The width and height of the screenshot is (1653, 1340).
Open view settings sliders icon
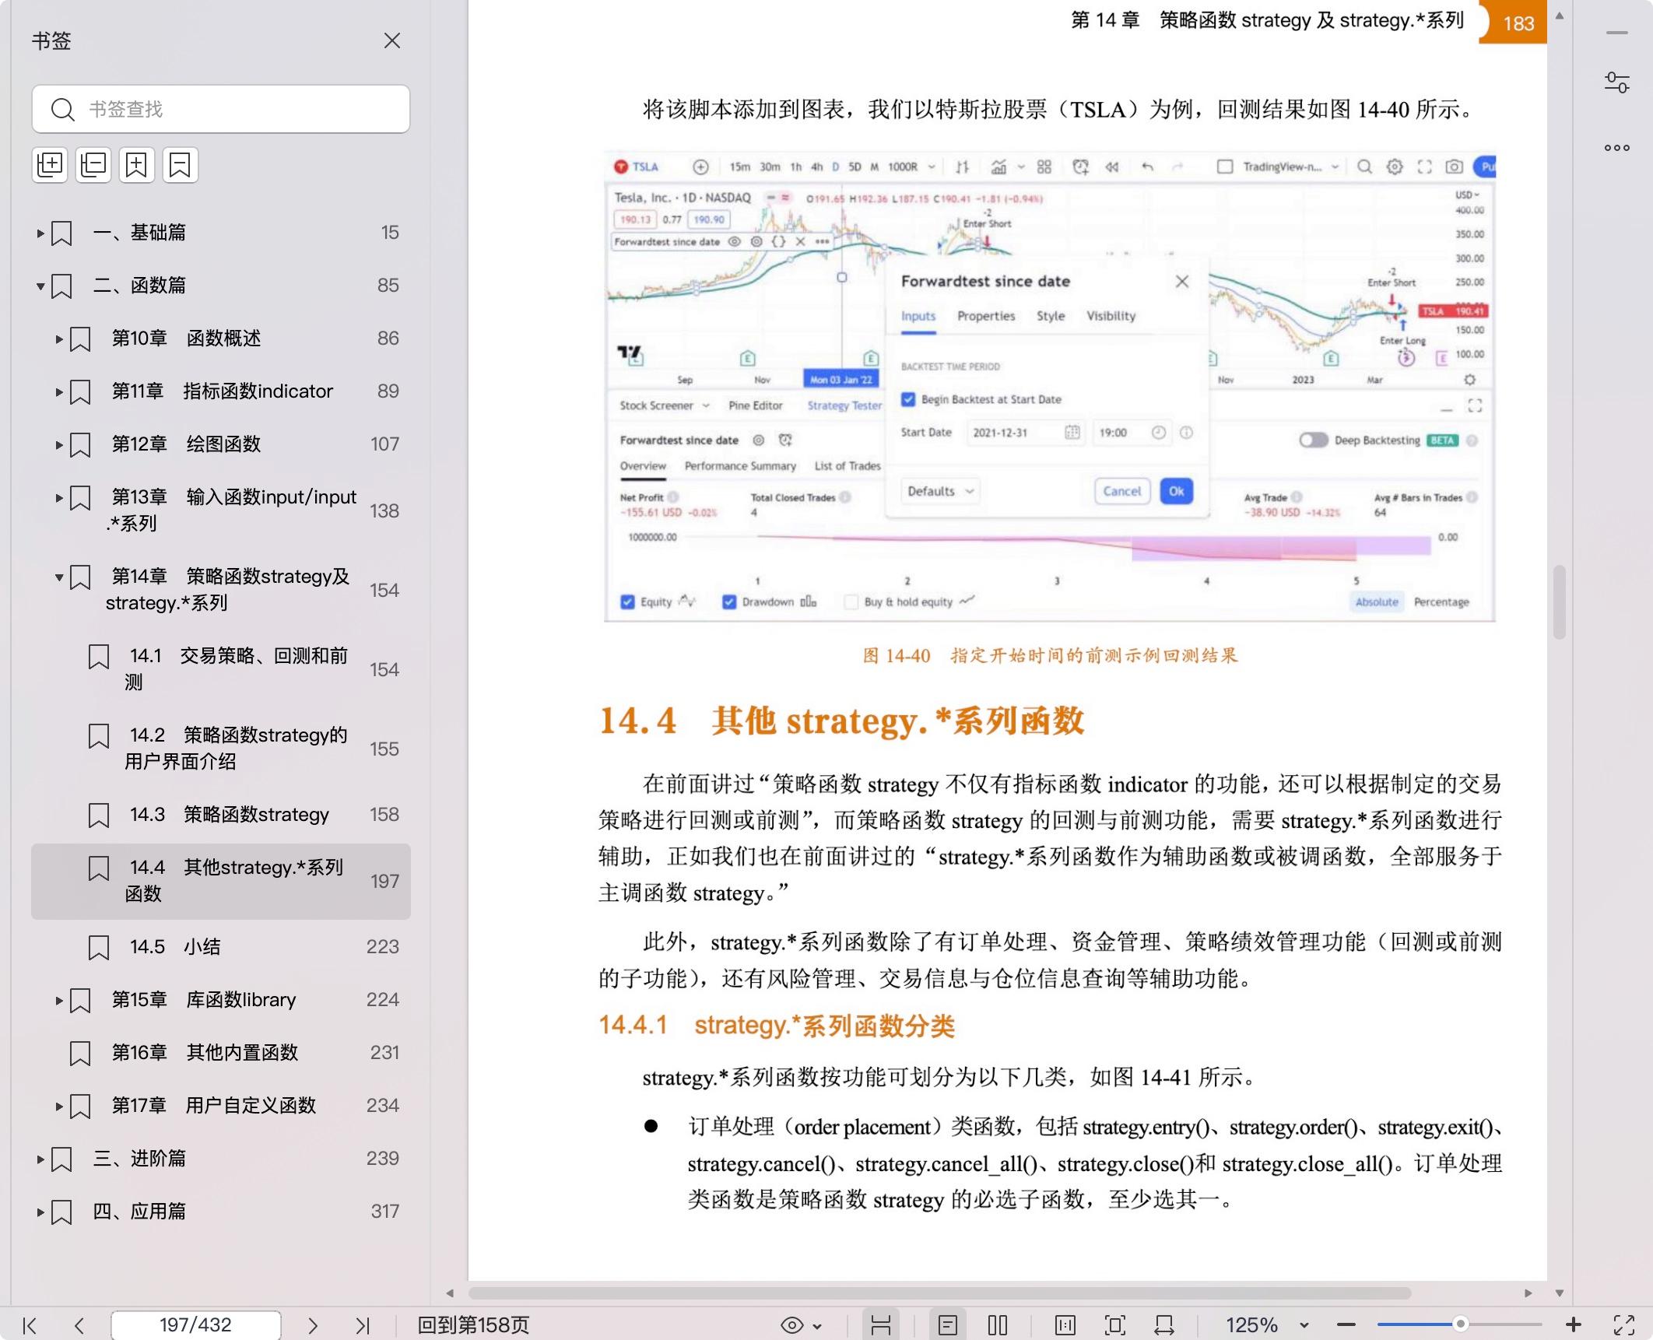click(1617, 82)
